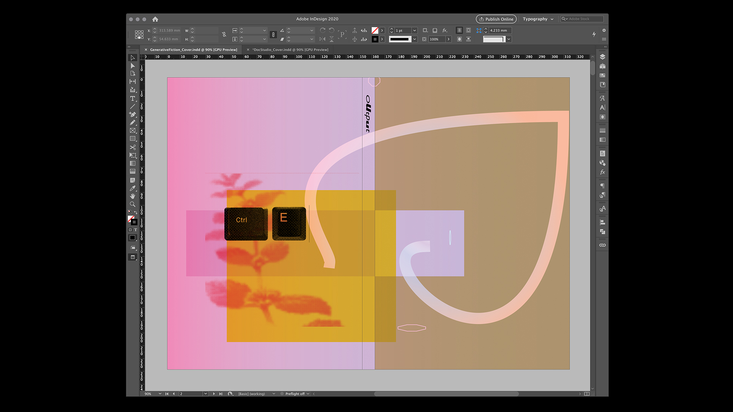Toggle Preflight off indicator circle

[x=282, y=394]
